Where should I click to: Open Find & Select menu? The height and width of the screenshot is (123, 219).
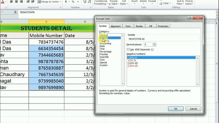(x=189, y=2)
